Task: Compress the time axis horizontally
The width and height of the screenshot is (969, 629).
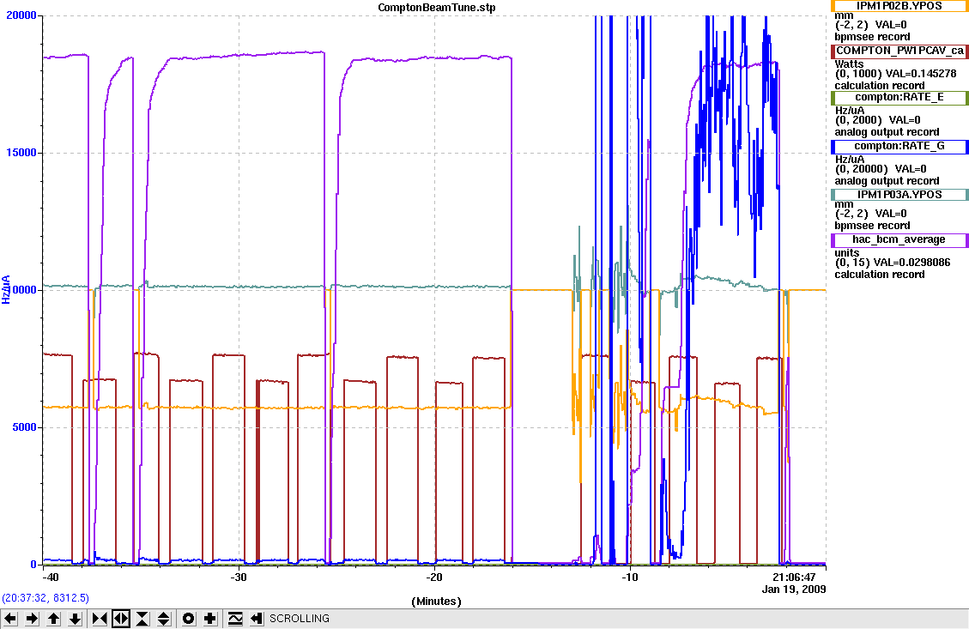Action: coord(100,619)
